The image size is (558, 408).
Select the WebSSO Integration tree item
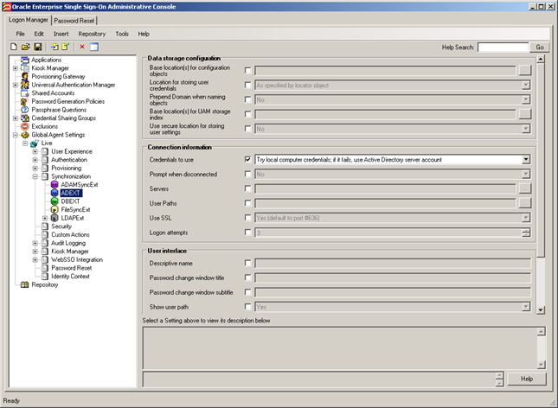pos(77,259)
